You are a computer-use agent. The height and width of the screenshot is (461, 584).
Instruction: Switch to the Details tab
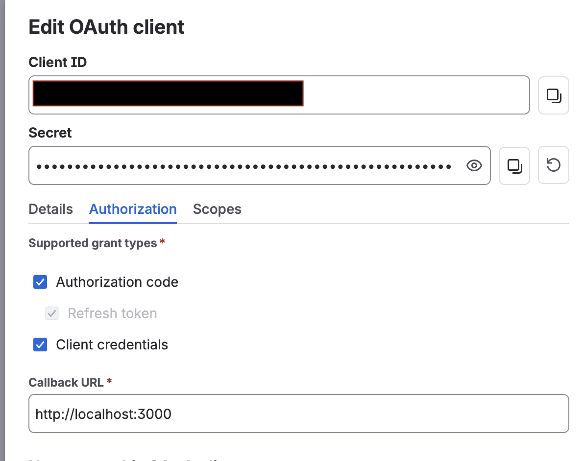click(50, 209)
